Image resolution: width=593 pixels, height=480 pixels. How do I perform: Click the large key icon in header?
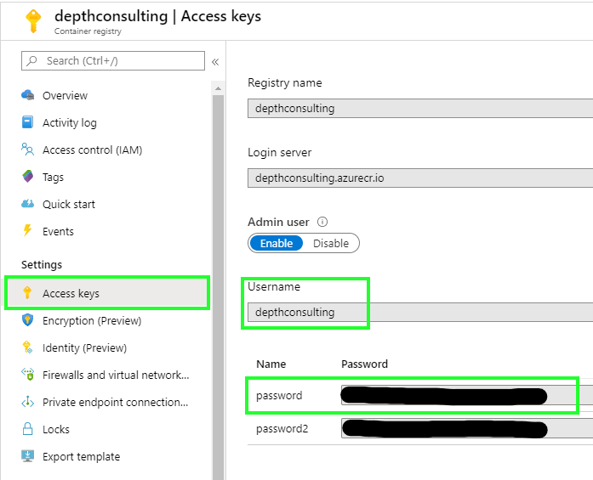coord(33,21)
